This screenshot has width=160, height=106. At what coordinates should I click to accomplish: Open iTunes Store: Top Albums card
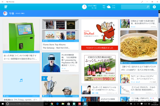click(60, 35)
